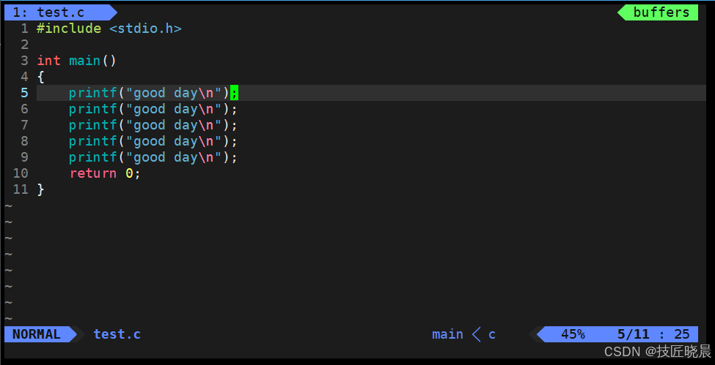Click test.c filename in status line
This screenshot has height=365, width=715.
[117, 334]
